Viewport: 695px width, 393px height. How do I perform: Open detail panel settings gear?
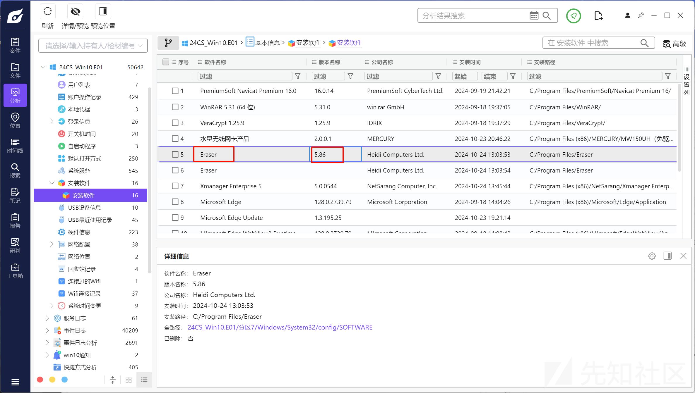coord(652,256)
